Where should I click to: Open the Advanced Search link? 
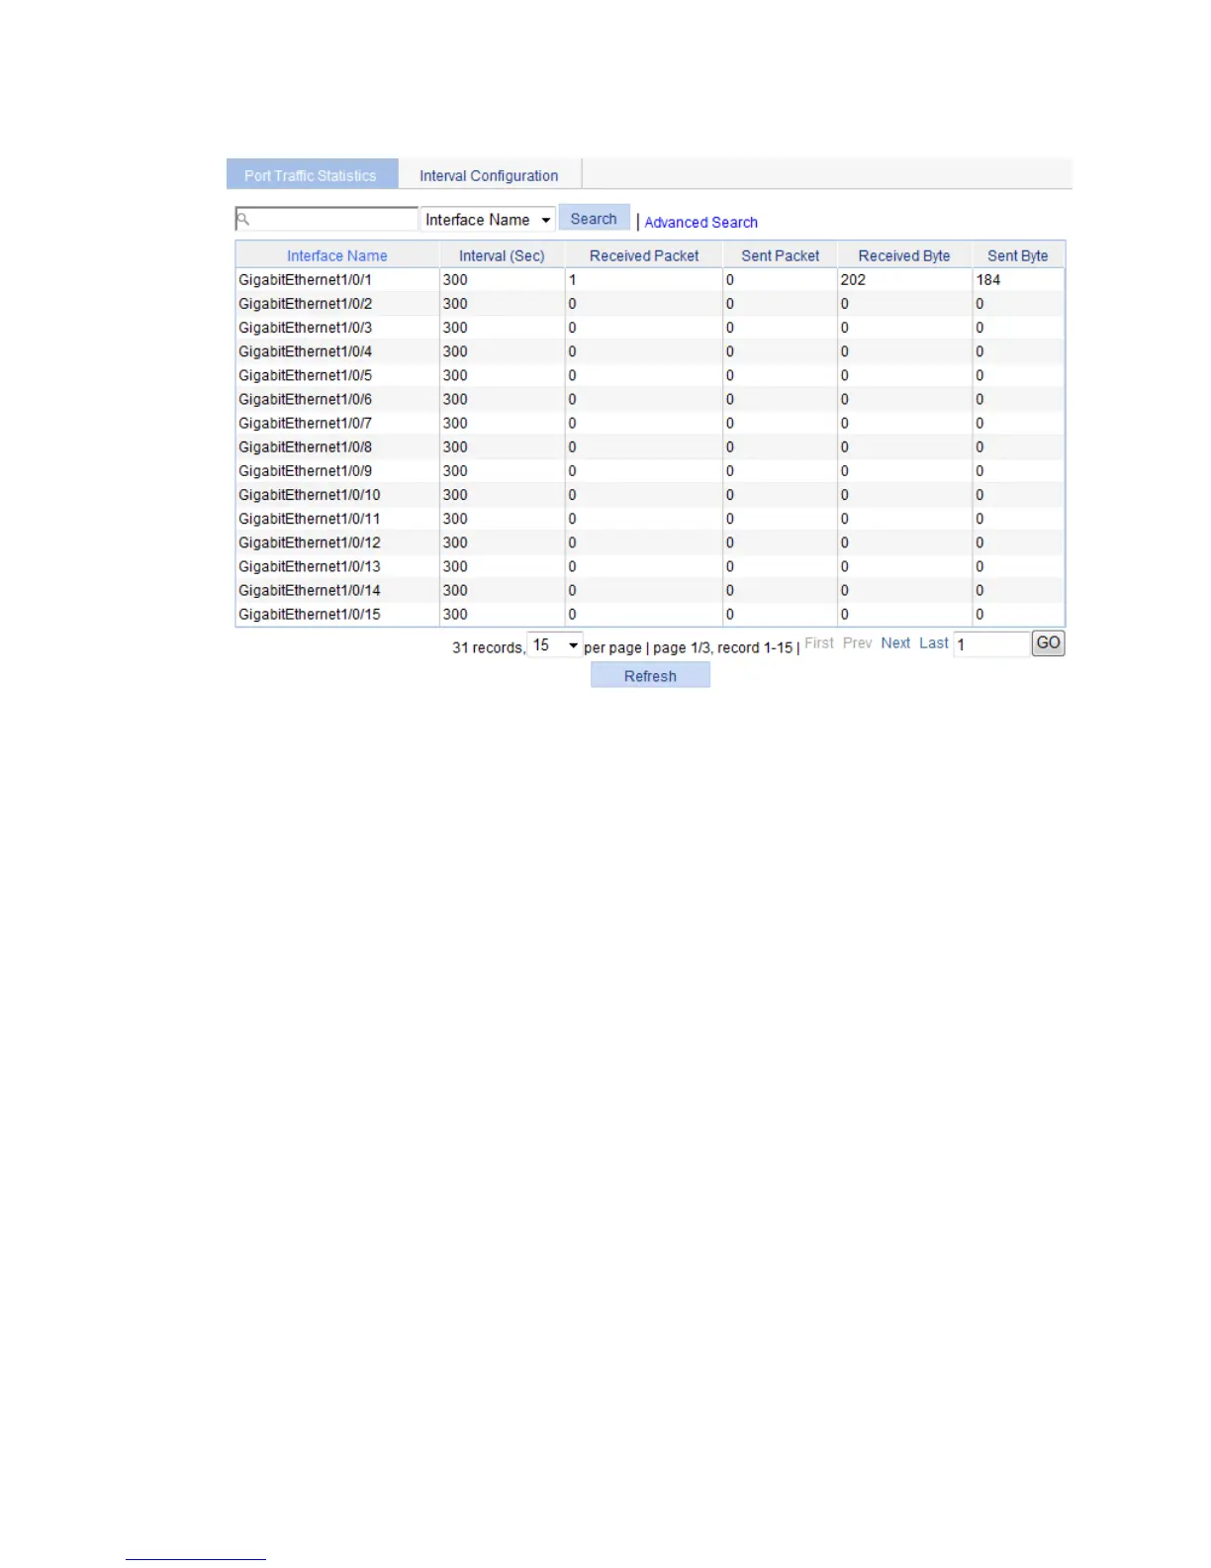[700, 222]
